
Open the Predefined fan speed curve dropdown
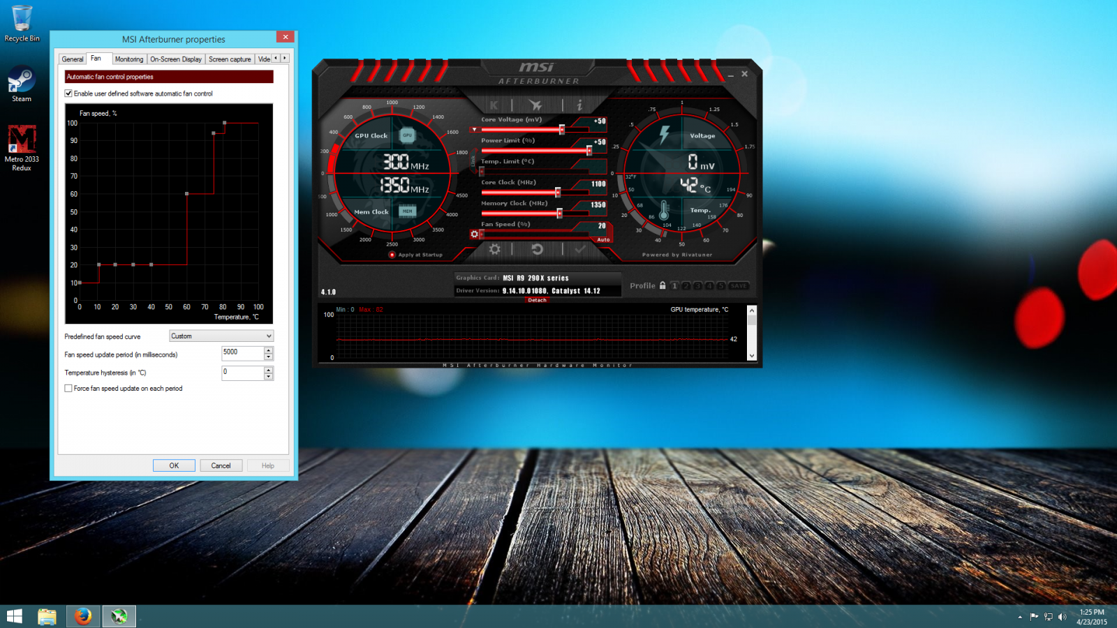coord(221,336)
